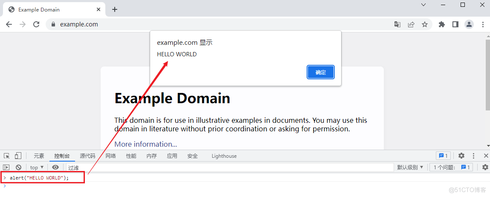Reload the example.com page
Image resolution: width=490 pixels, height=197 pixels.
(36, 24)
